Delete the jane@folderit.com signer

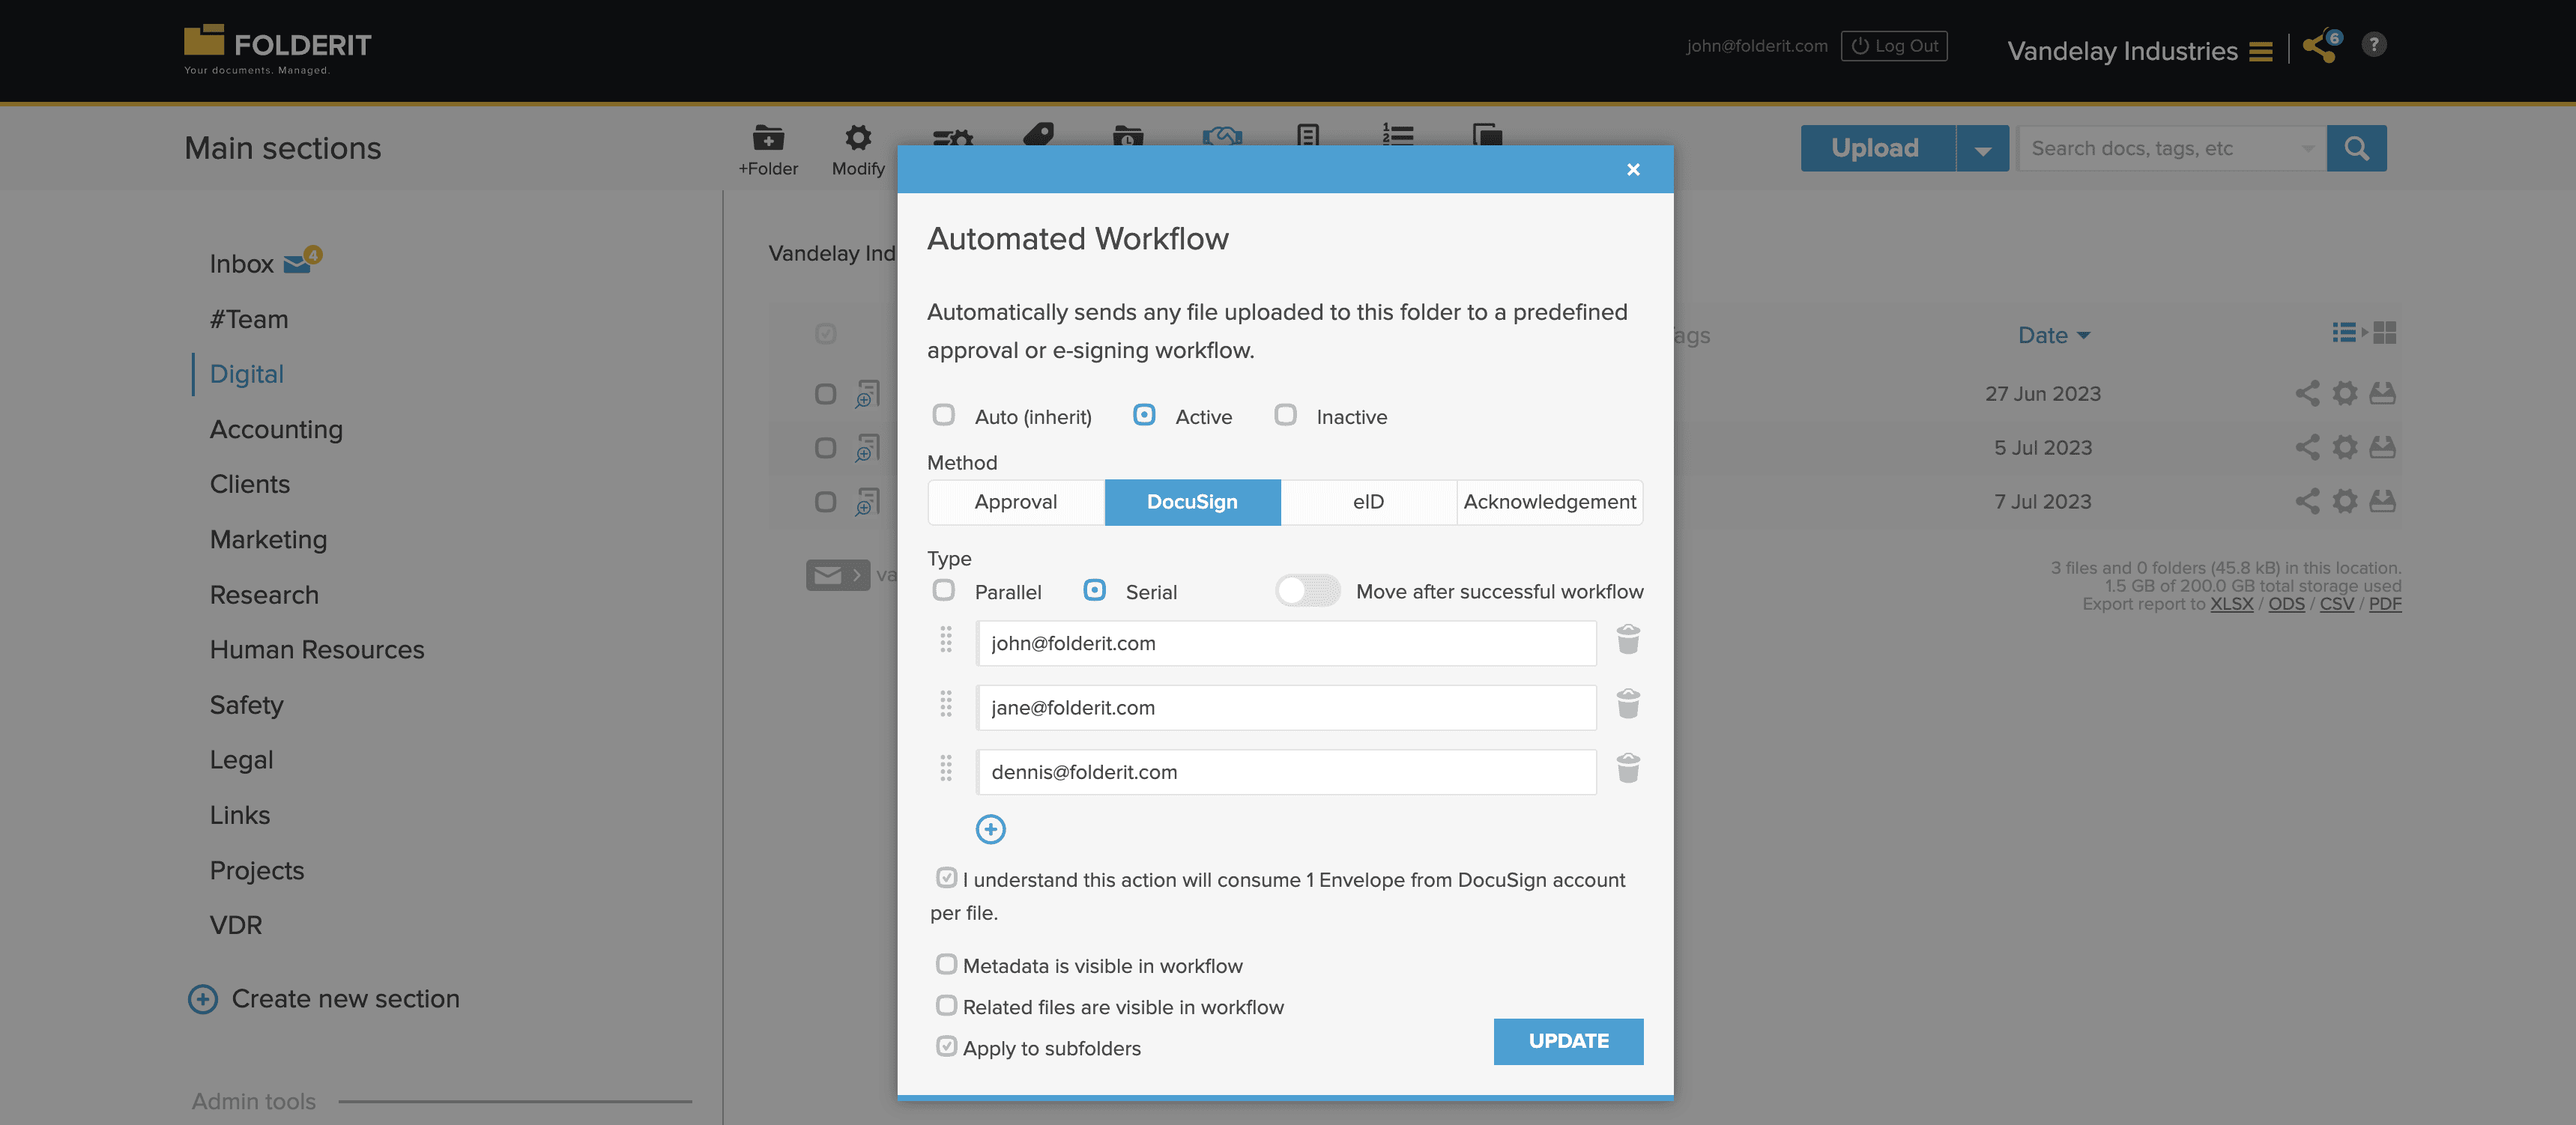pyautogui.click(x=1628, y=704)
